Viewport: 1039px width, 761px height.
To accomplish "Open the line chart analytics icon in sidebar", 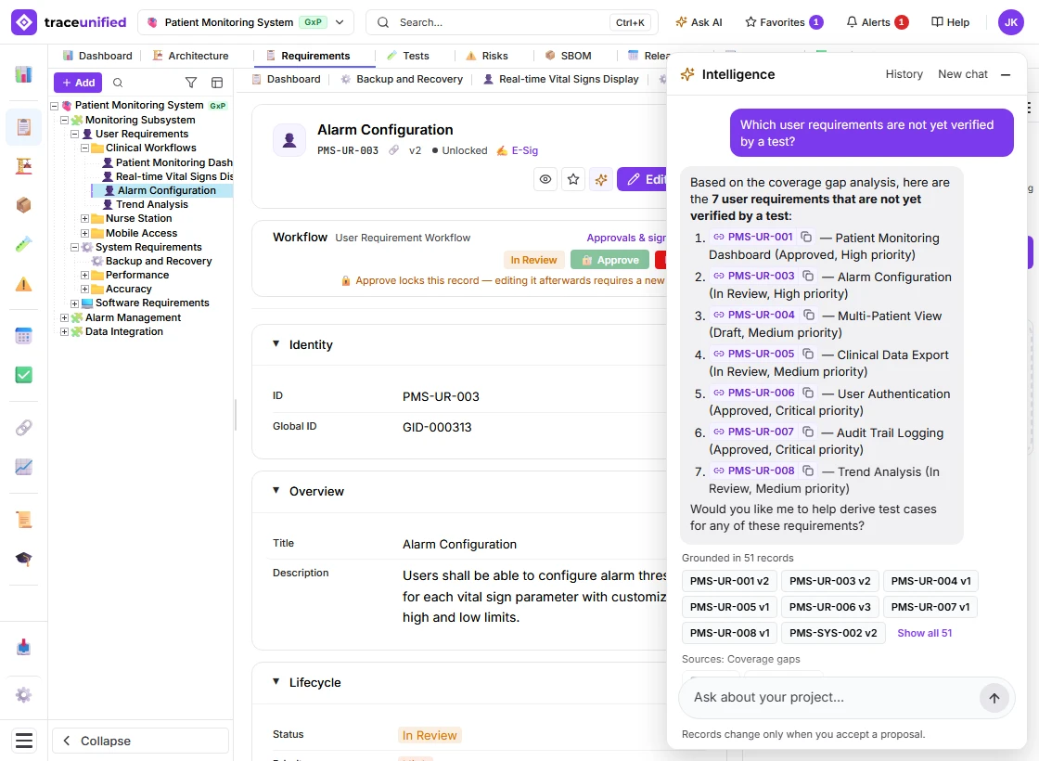I will pyautogui.click(x=24, y=467).
